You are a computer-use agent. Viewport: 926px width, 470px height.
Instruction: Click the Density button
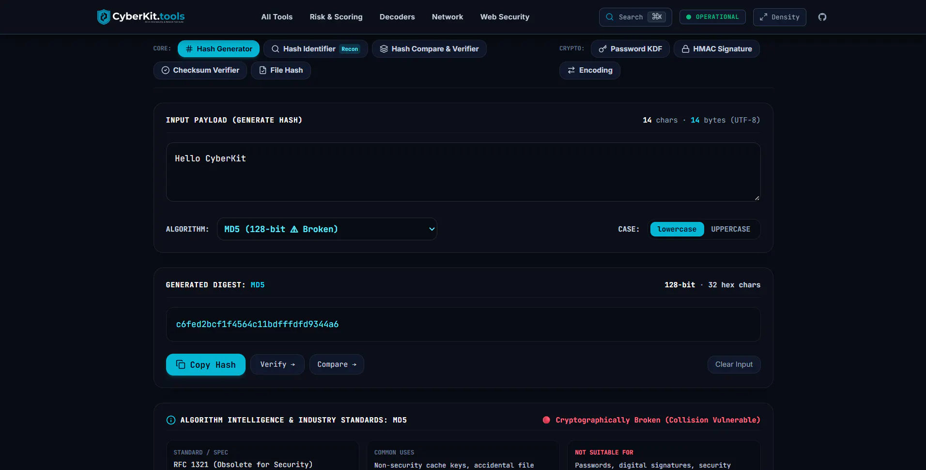coord(779,17)
